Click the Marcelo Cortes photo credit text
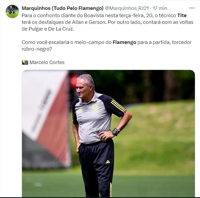The image size is (200, 198). 47,62
